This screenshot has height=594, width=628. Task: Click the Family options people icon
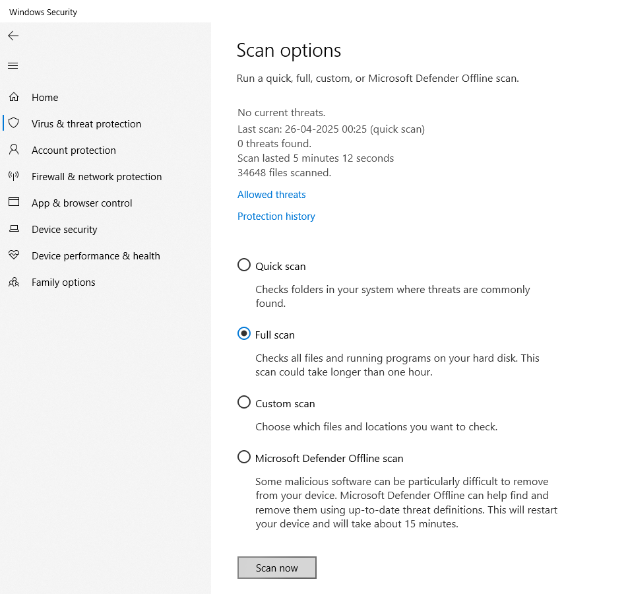tap(14, 282)
